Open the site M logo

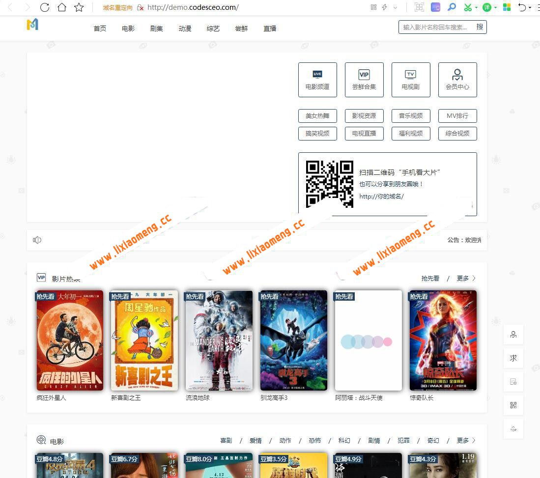click(x=32, y=25)
